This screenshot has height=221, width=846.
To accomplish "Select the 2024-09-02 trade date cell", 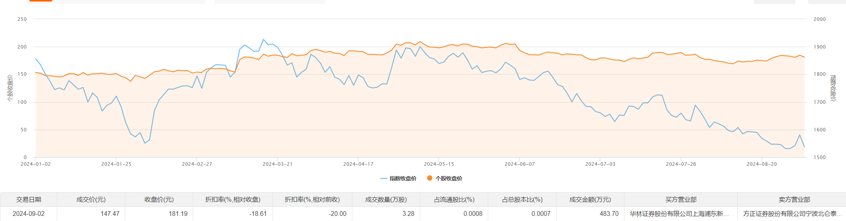I will (28, 214).
